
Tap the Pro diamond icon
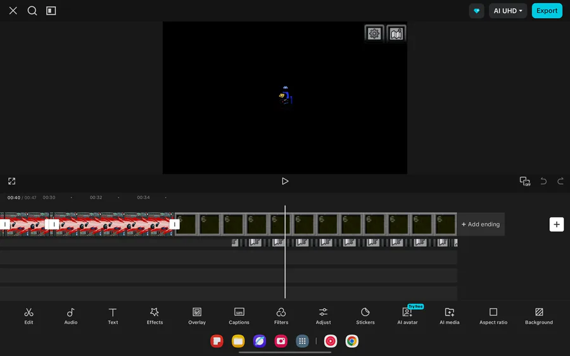point(476,11)
